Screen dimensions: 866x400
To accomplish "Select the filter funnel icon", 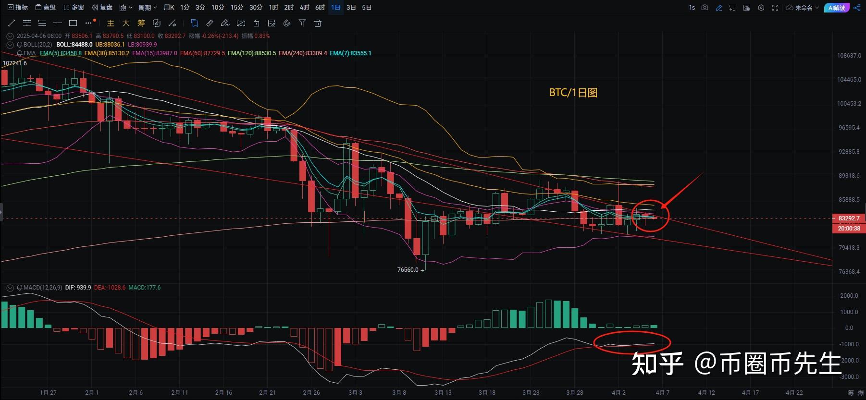I will (302, 23).
